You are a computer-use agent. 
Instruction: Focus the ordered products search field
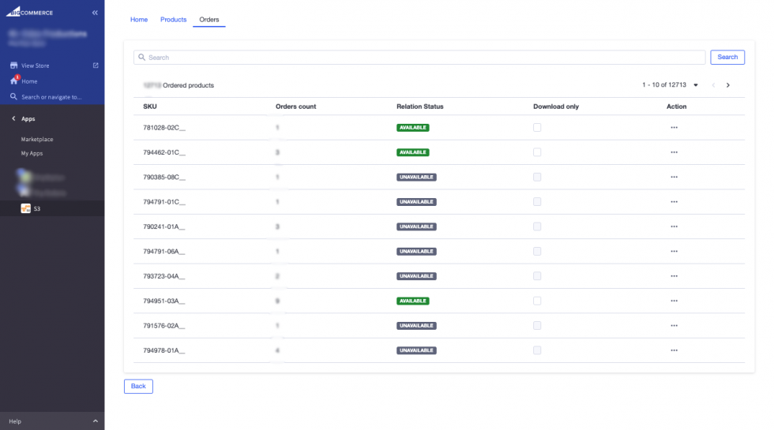point(419,58)
